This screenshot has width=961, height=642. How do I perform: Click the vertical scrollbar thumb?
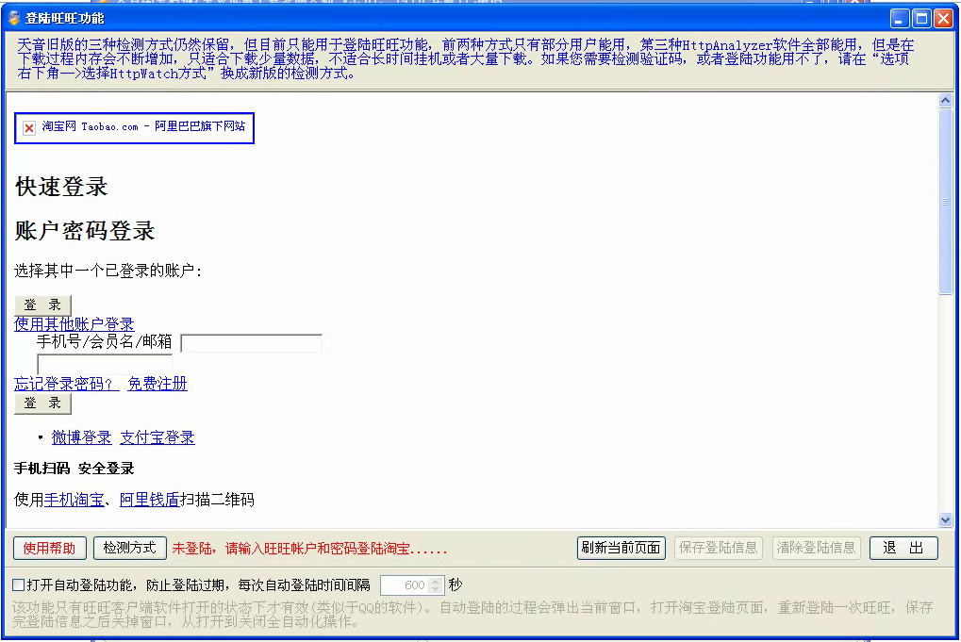click(x=946, y=203)
